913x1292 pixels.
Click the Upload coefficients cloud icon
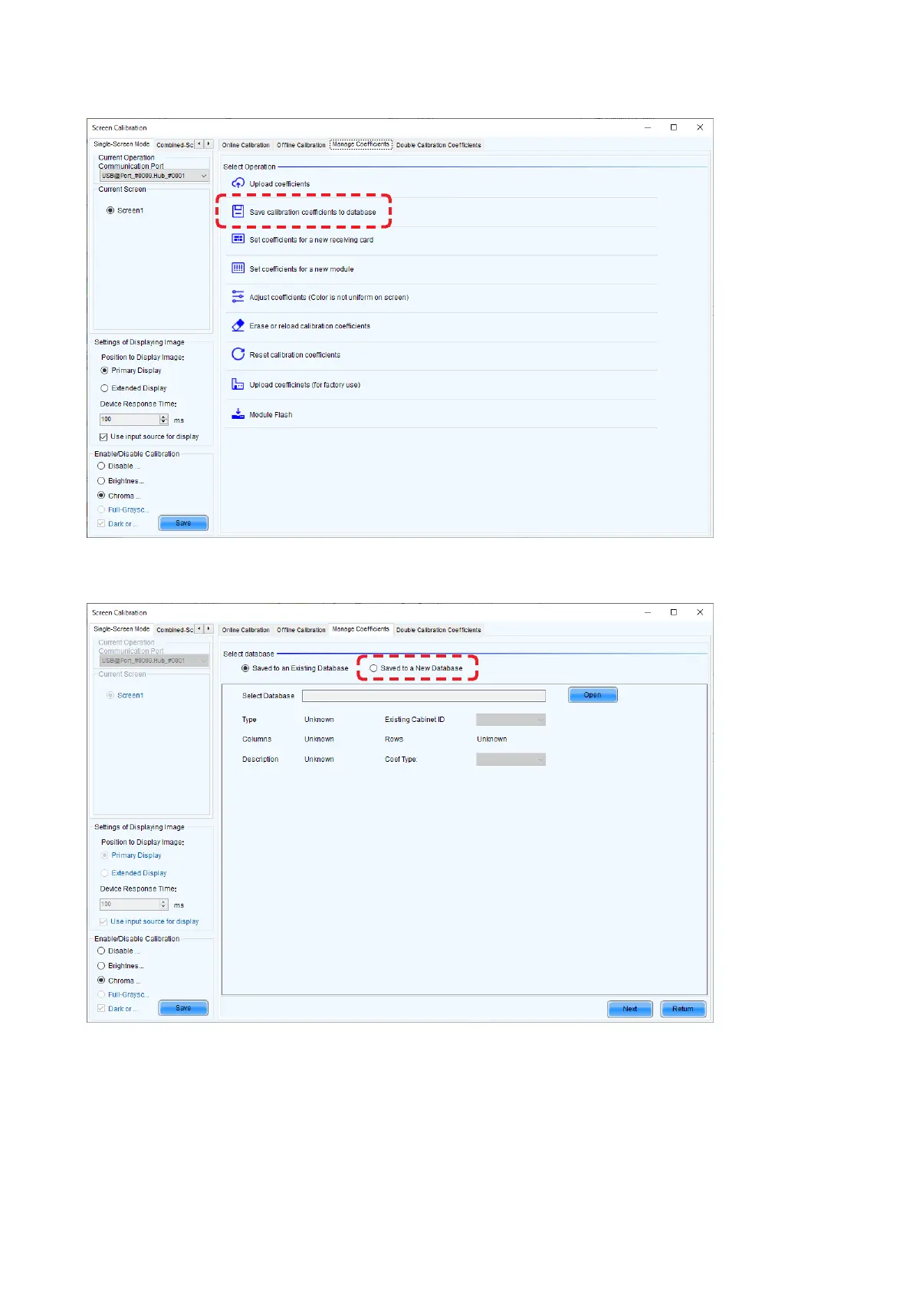(238, 183)
